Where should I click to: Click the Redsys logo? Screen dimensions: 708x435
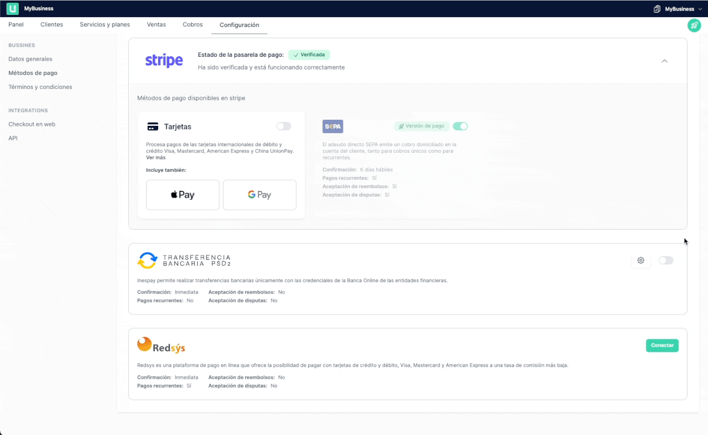[161, 345]
